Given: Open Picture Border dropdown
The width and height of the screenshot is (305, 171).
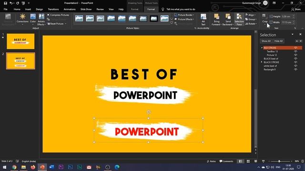Looking at the screenshot, I should point(184,15).
